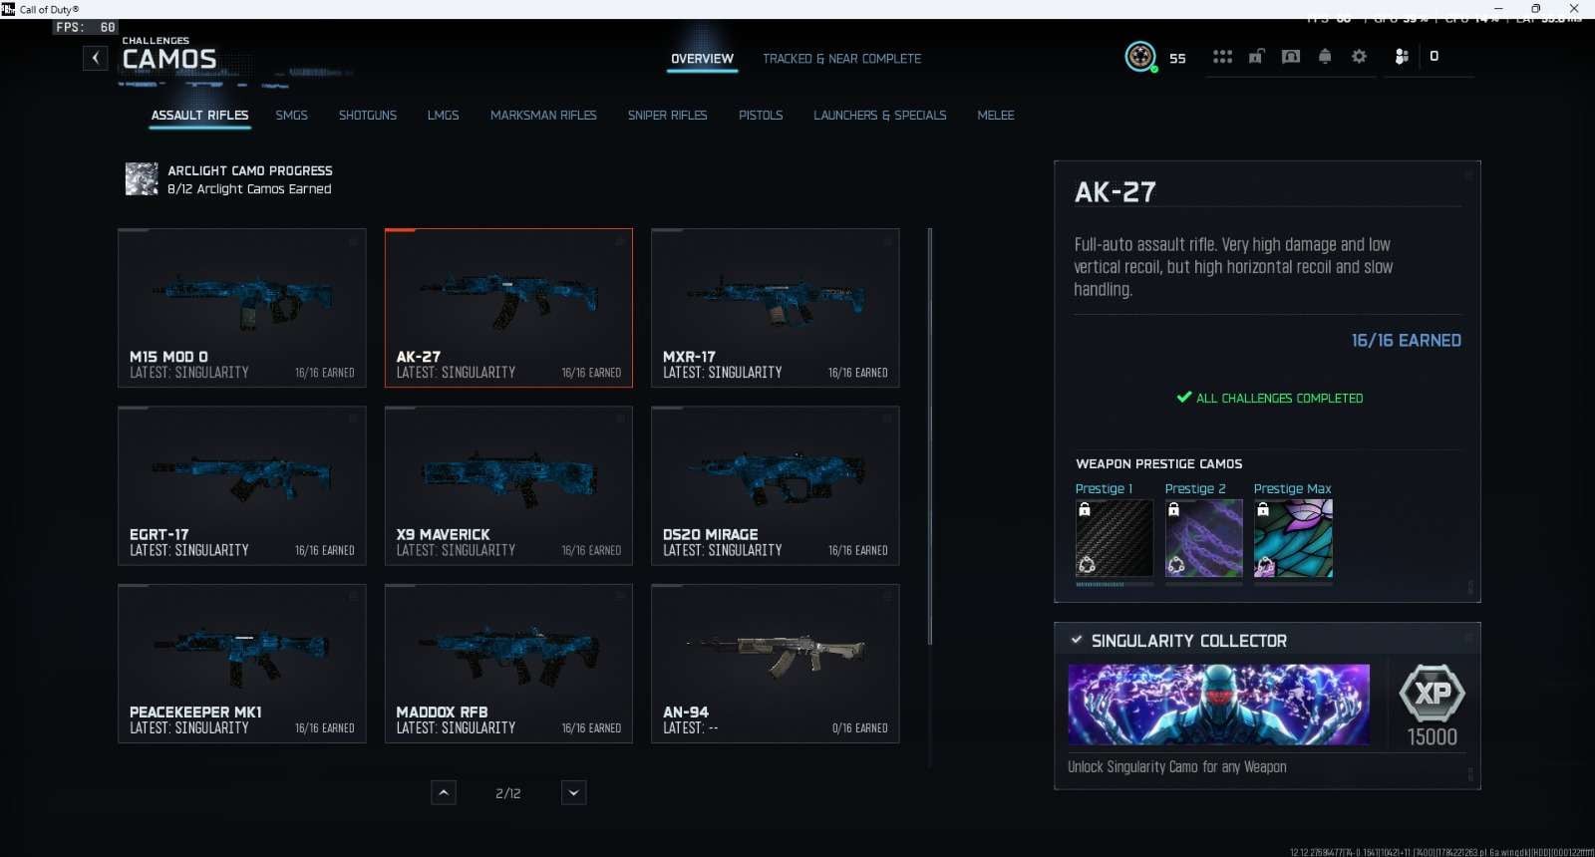Viewport: 1595px width, 857px height.
Task: Select the Marksman Rifles category
Action: [543, 116]
